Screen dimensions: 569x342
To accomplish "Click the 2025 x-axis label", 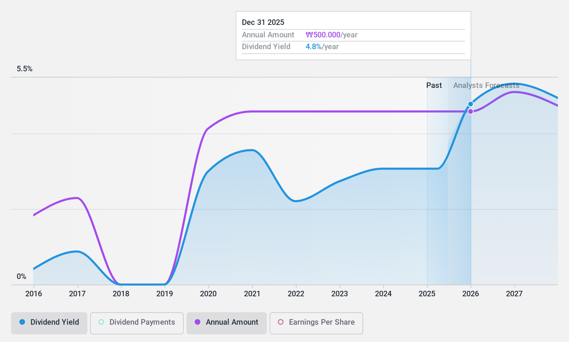I will point(427,294).
